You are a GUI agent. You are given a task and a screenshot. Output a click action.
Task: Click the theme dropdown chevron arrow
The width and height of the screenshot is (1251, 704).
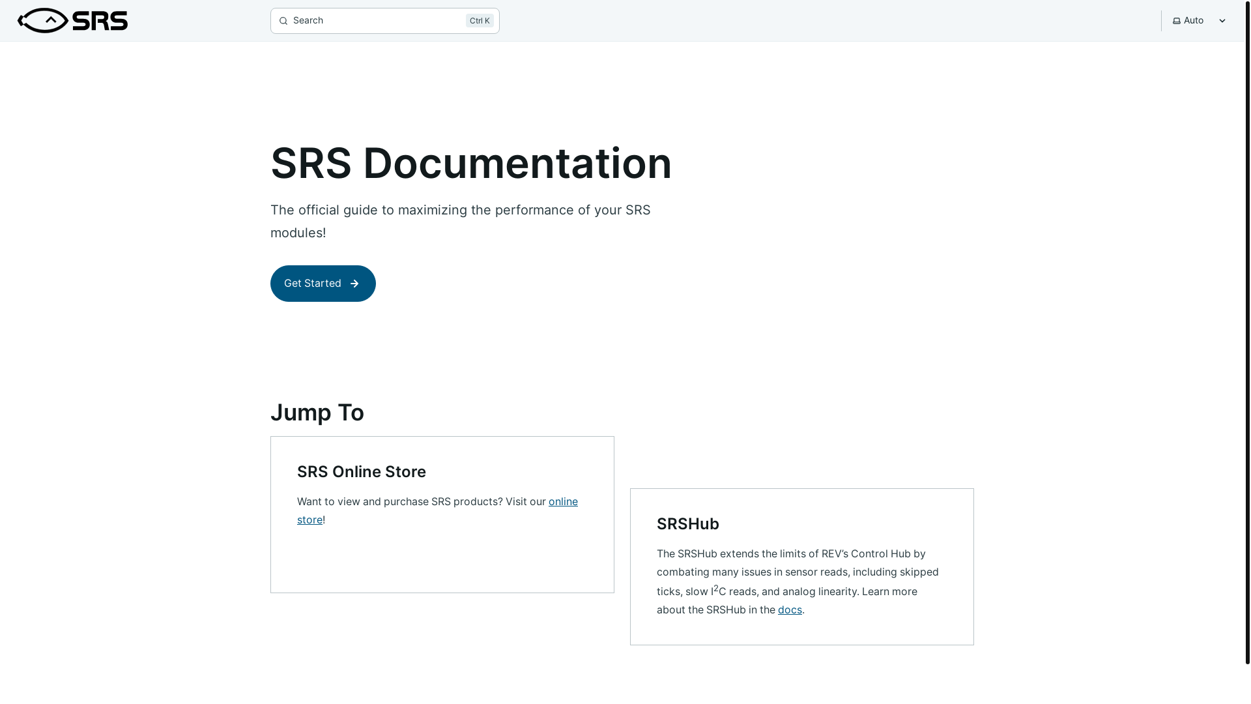[1222, 21]
